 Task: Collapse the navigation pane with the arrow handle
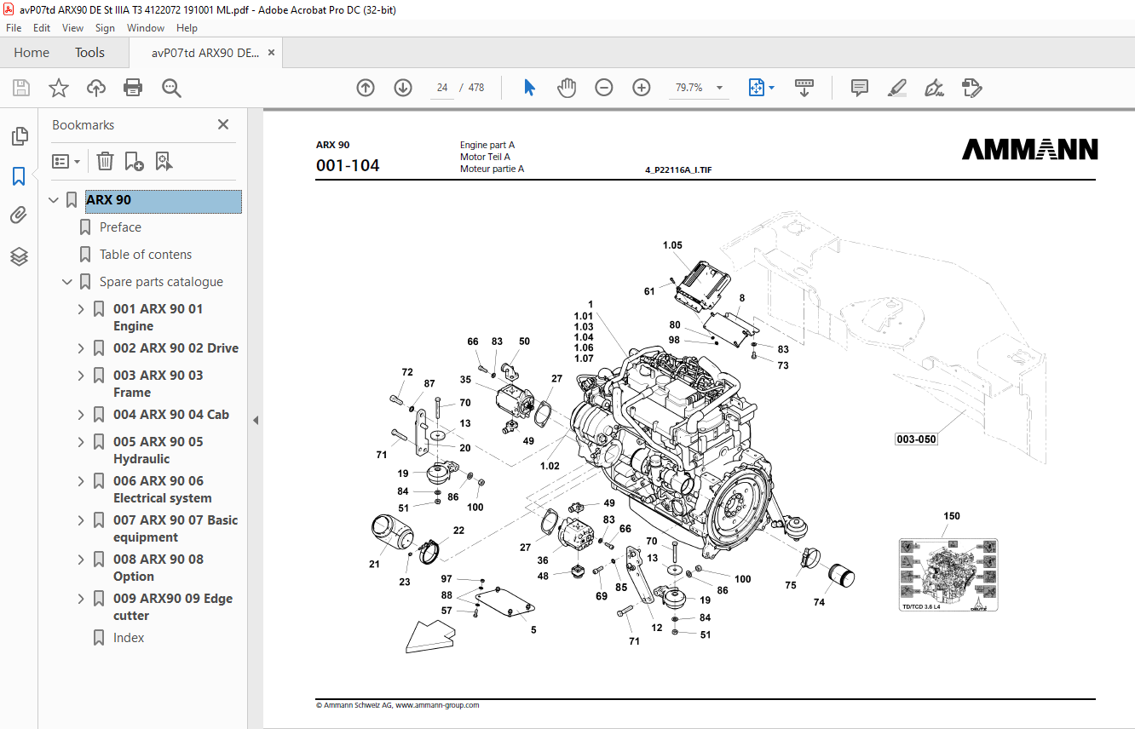tap(255, 420)
